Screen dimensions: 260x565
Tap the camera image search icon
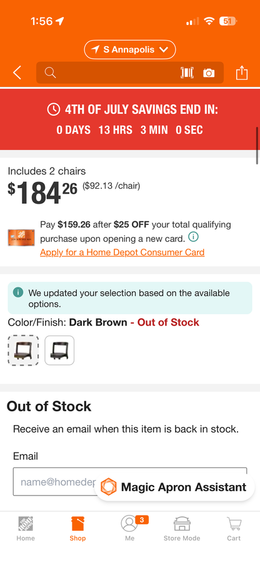209,73
